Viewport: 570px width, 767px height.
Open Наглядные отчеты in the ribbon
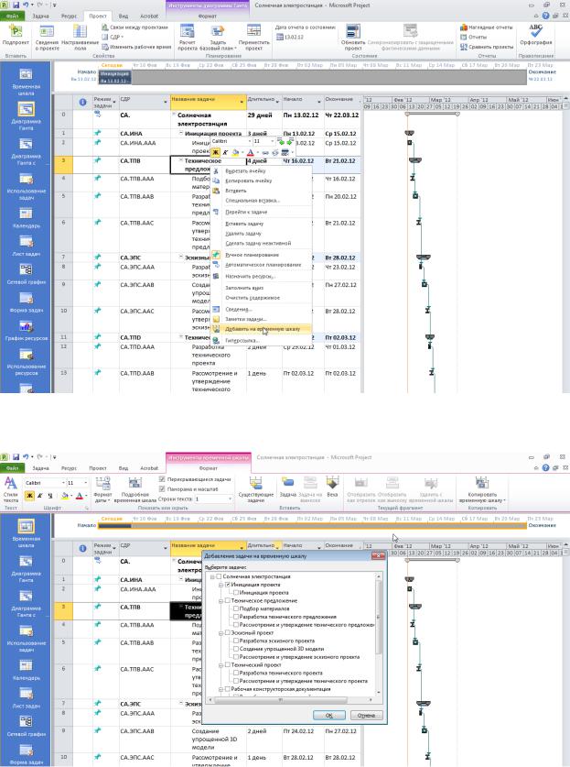487,27
